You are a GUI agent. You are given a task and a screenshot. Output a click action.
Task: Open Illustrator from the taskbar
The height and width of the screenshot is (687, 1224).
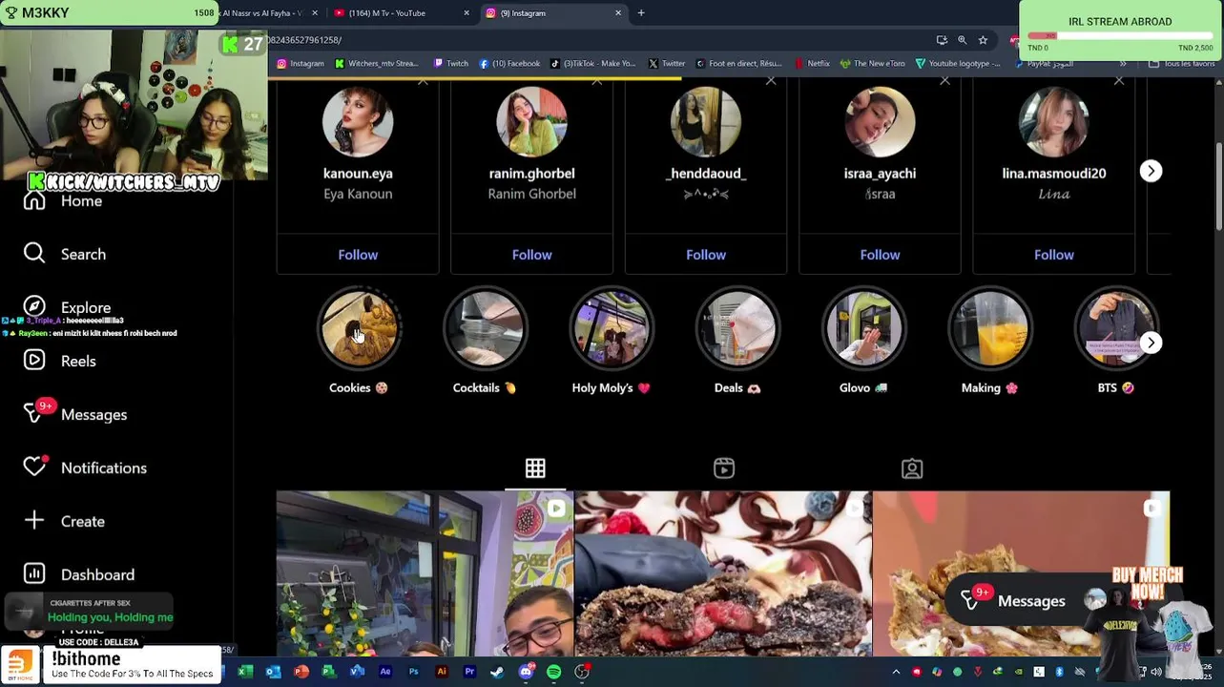tap(442, 672)
